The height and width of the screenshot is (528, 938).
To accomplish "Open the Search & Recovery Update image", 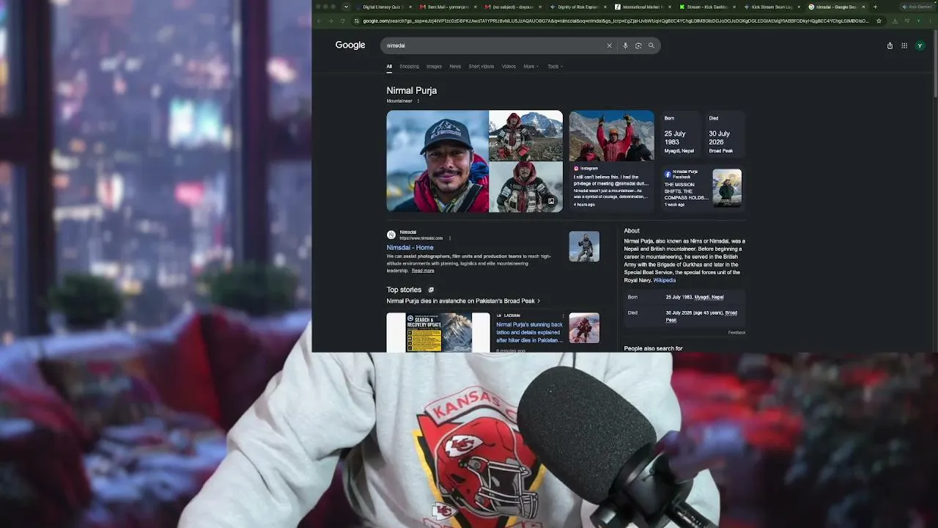I will click(x=438, y=332).
